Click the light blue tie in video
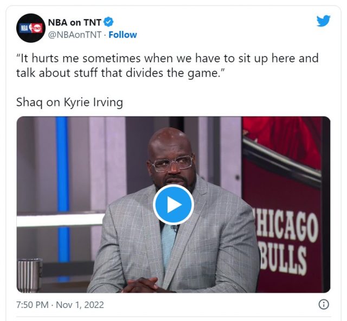 click(168, 245)
